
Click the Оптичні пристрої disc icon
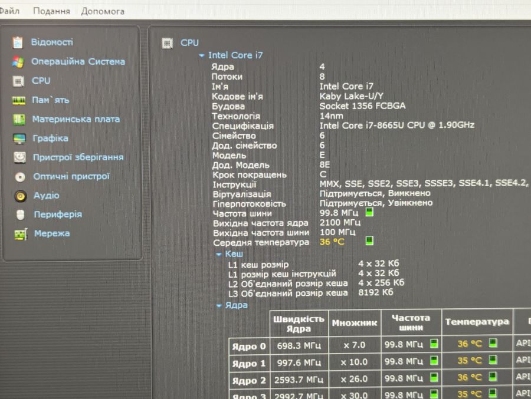(x=20, y=177)
